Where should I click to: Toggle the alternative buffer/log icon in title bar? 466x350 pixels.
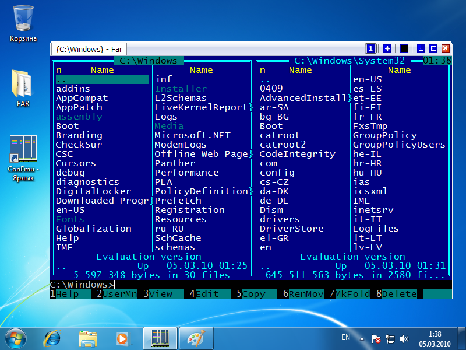(404, 48)
